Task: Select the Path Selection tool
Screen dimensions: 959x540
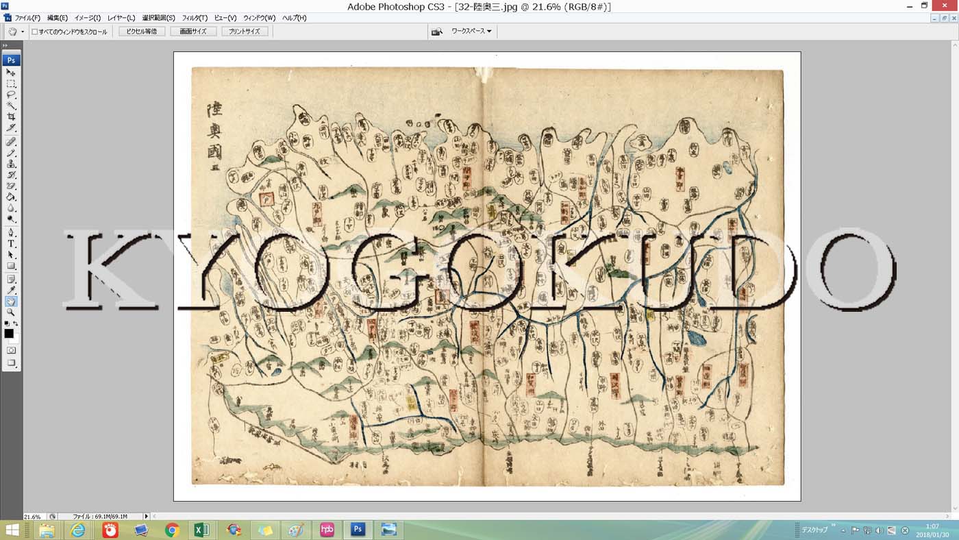Action: coord(11,254)
